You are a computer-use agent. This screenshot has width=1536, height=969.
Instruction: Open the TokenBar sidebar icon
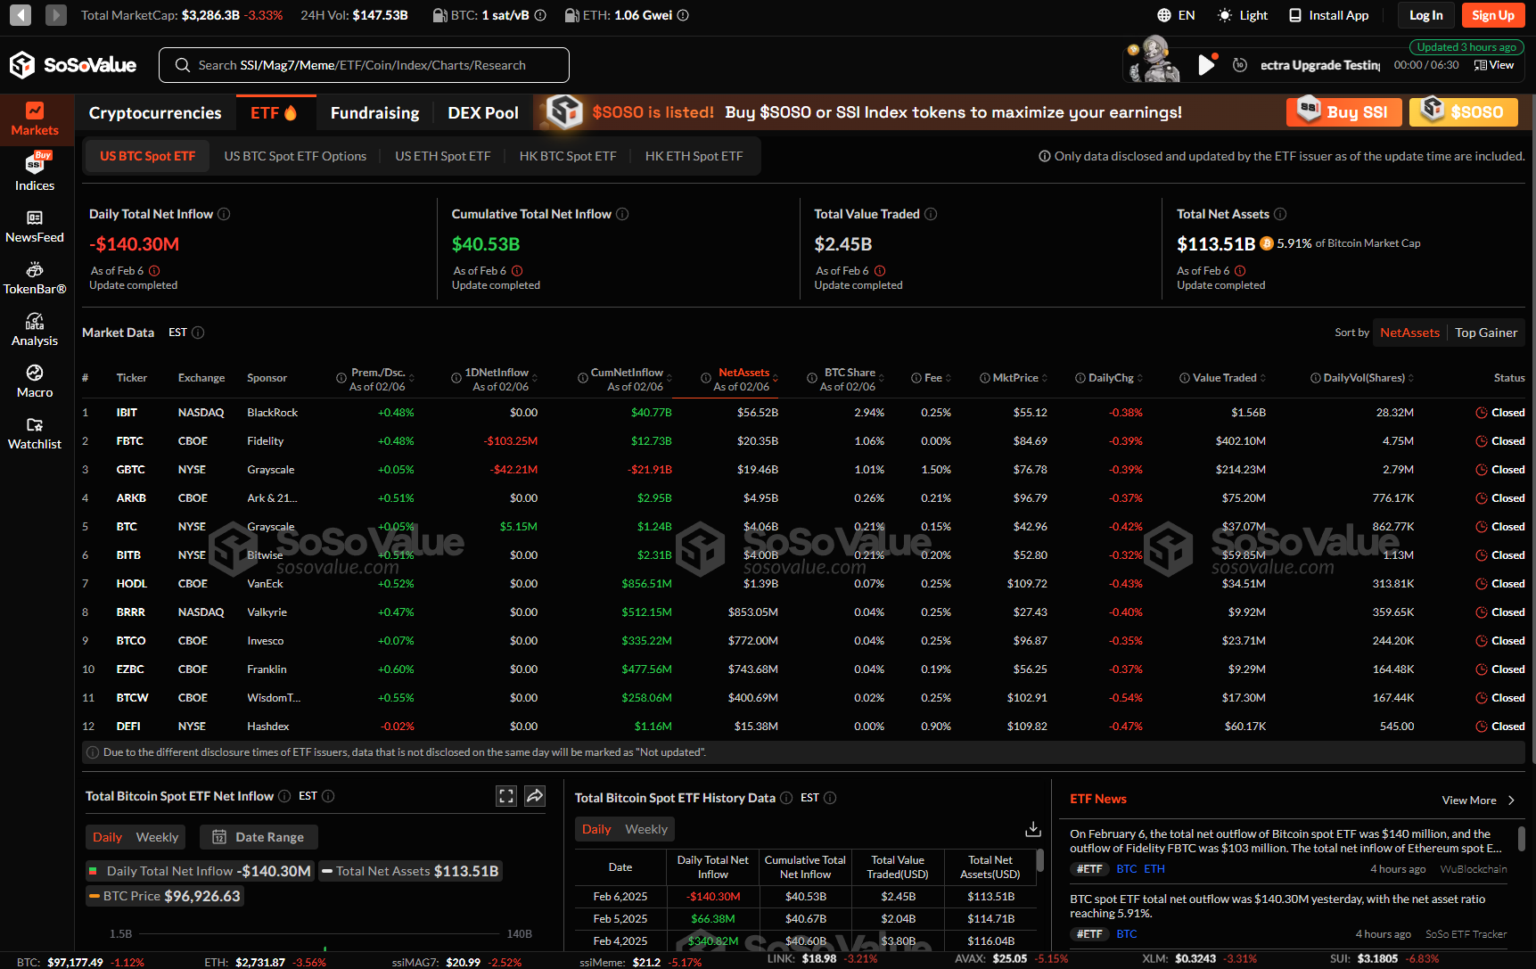coord(35,278)
